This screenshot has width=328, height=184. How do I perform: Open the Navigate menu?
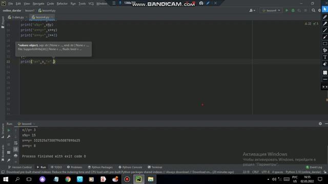point(38,4)
